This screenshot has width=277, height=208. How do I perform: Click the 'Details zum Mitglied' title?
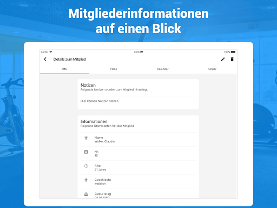[70, 60]
